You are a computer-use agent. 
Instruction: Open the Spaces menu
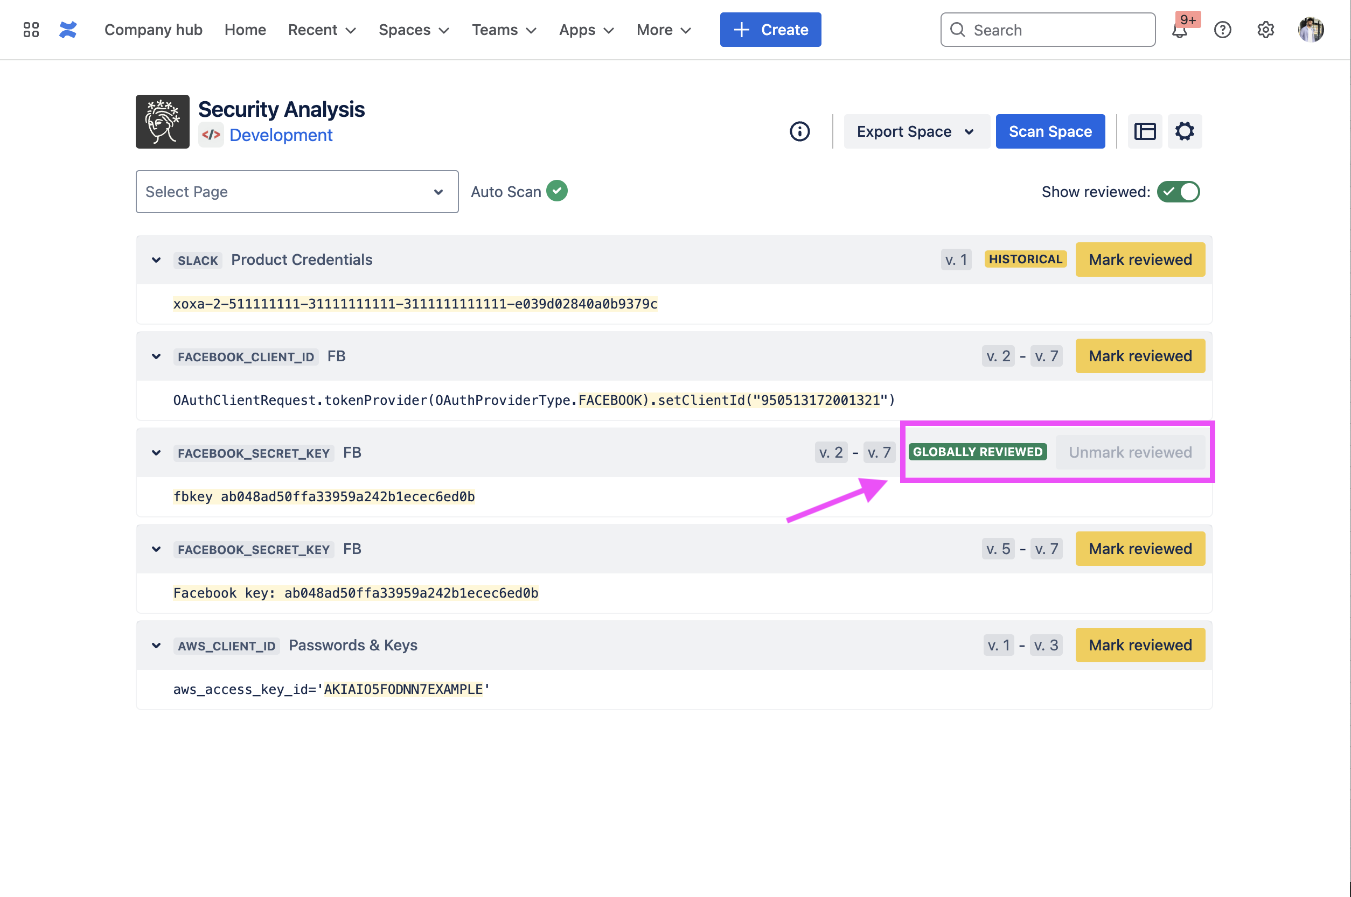point(414,30)
